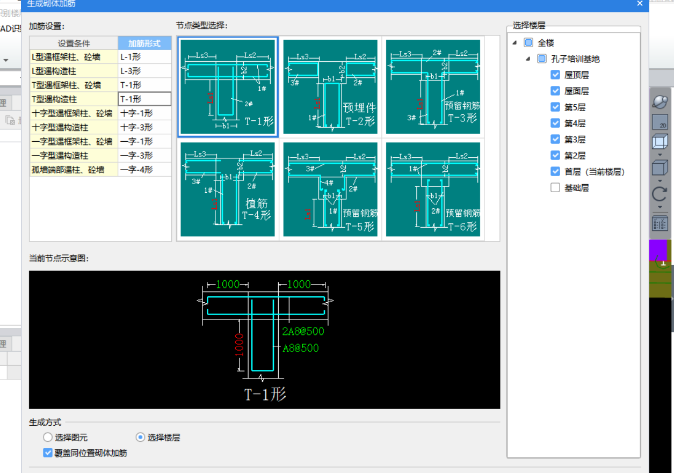Toggle 覆盖同位置砌体加筋 checkbox
This screenshot has height=473, width=674.
tap(48, 453)
